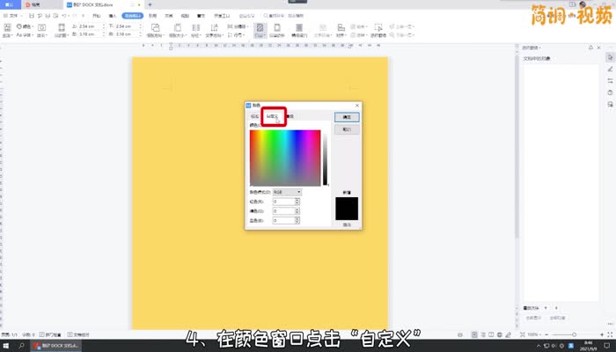Screen dimensions: 616x352
Task: Click the green (绿色) value stepper arrows
Action: coord(297,211)
